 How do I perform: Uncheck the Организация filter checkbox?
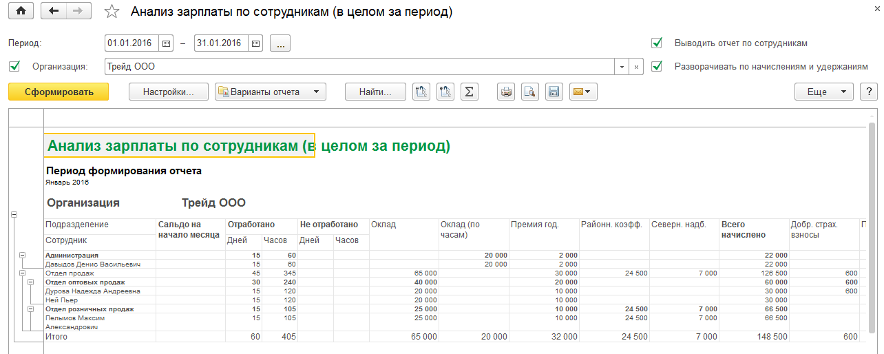(14, 67)
